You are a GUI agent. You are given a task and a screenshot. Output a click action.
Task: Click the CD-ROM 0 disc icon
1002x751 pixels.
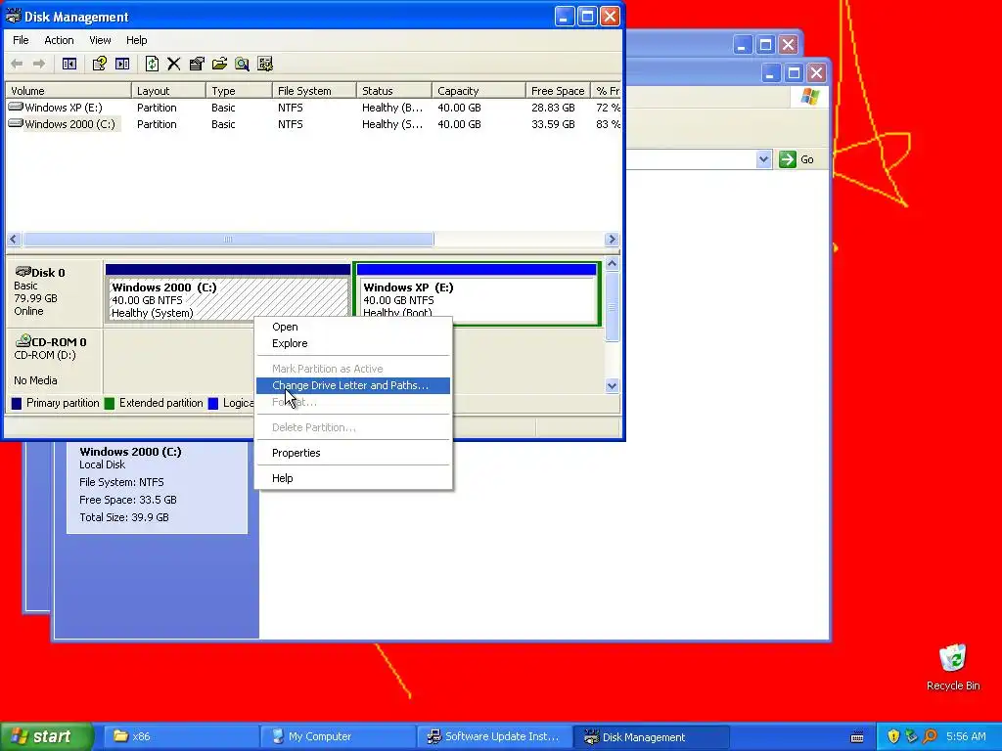(x=23, y=341)
